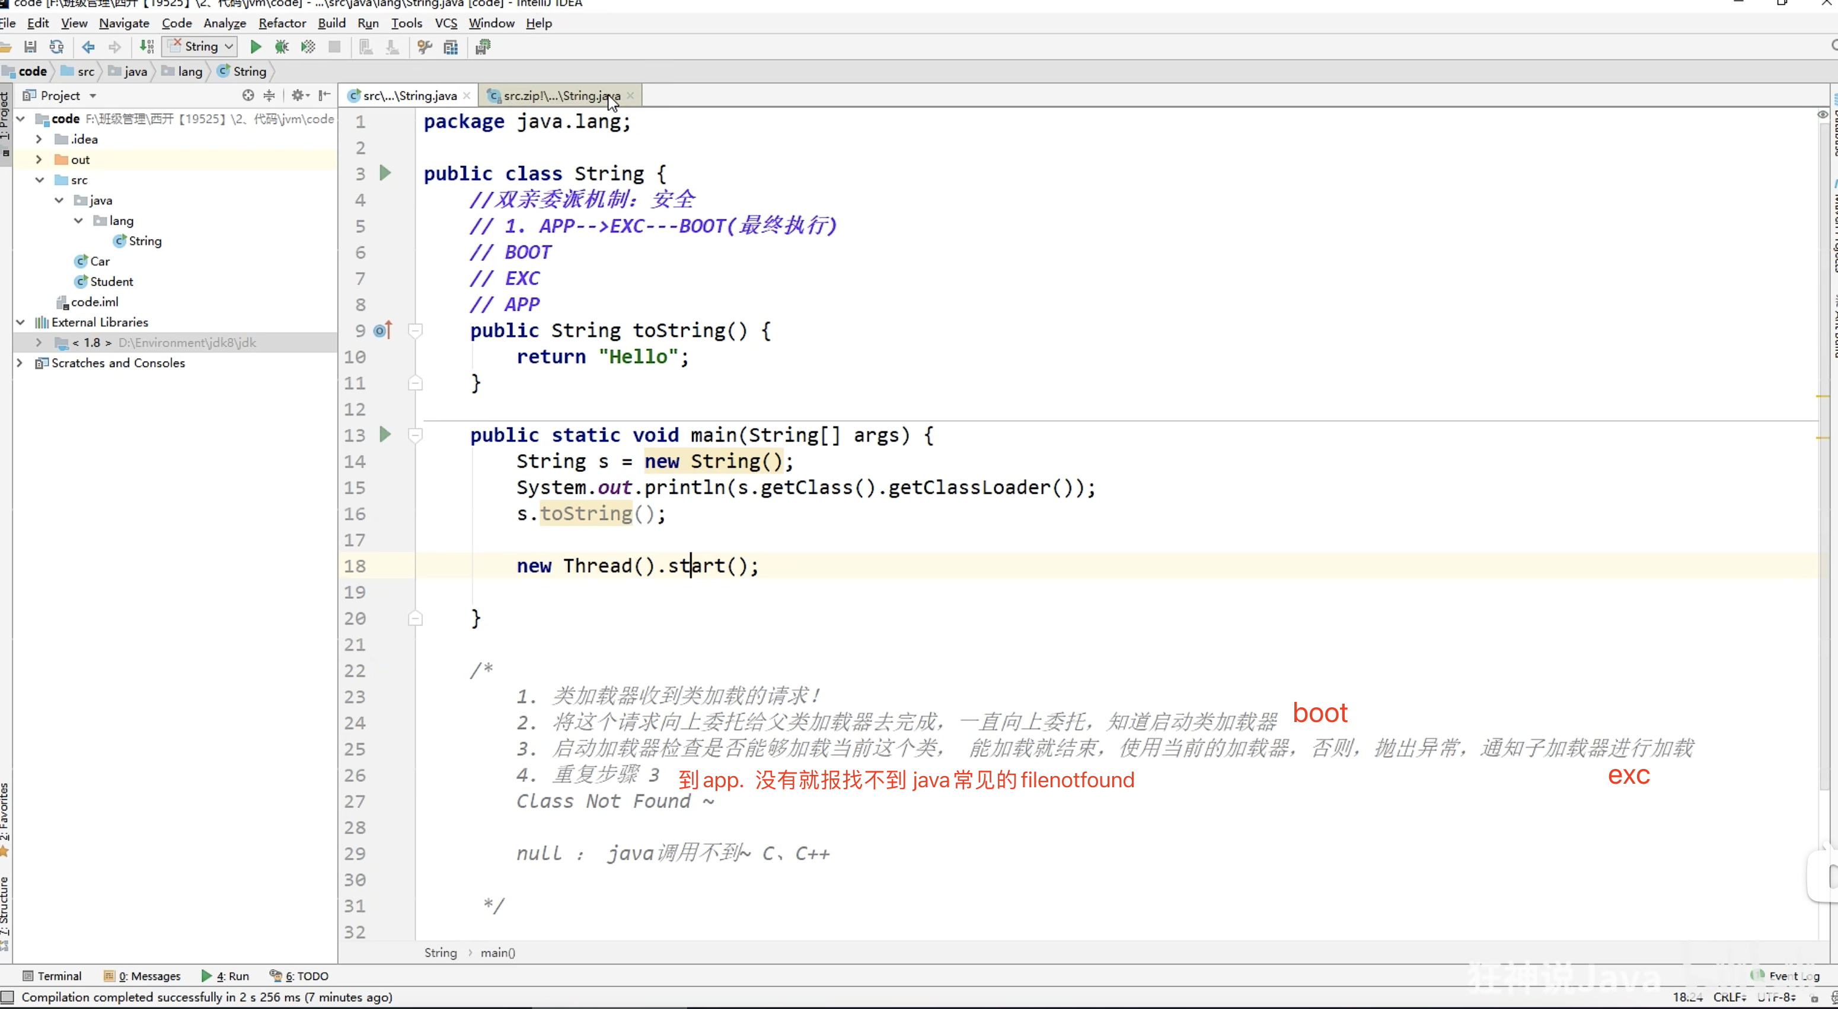This screenshot has height=1009, width=1838.
Task: Collapse the code project root node
Action: point(21,119)
